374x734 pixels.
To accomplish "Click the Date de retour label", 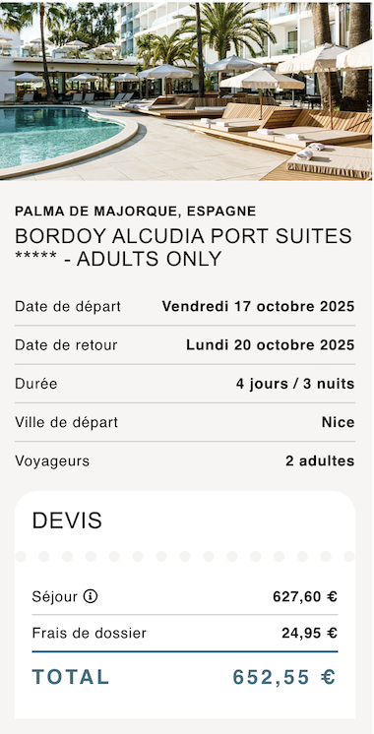I will point(66,345).
